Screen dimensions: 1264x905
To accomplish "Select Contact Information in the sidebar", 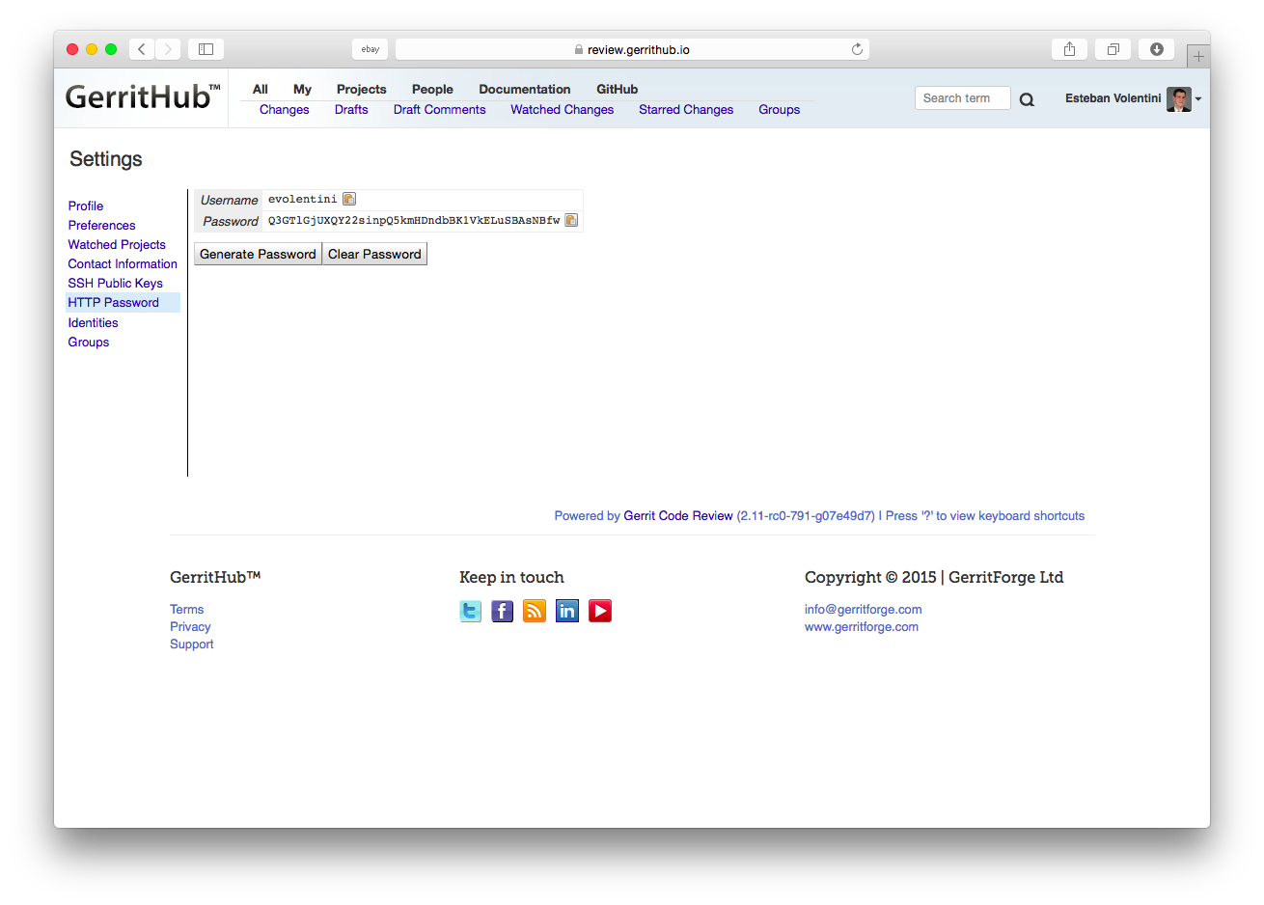I will [x=123, y=263].
